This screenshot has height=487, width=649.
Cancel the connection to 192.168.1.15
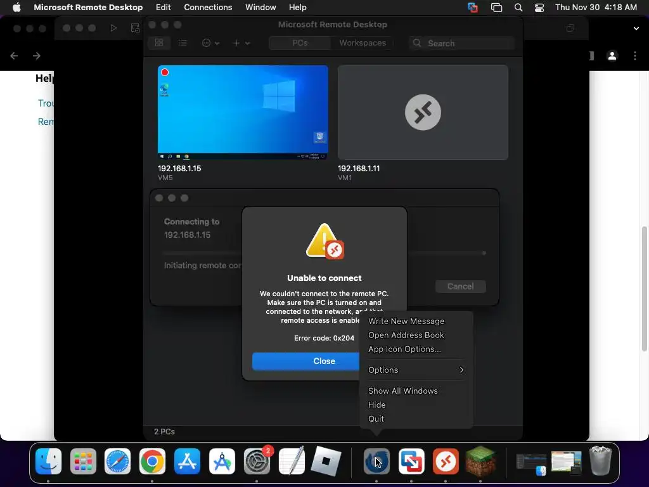tap(460, 286)
